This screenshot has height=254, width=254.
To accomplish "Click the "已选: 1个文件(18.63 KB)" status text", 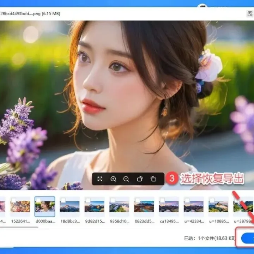I will 210,238.
